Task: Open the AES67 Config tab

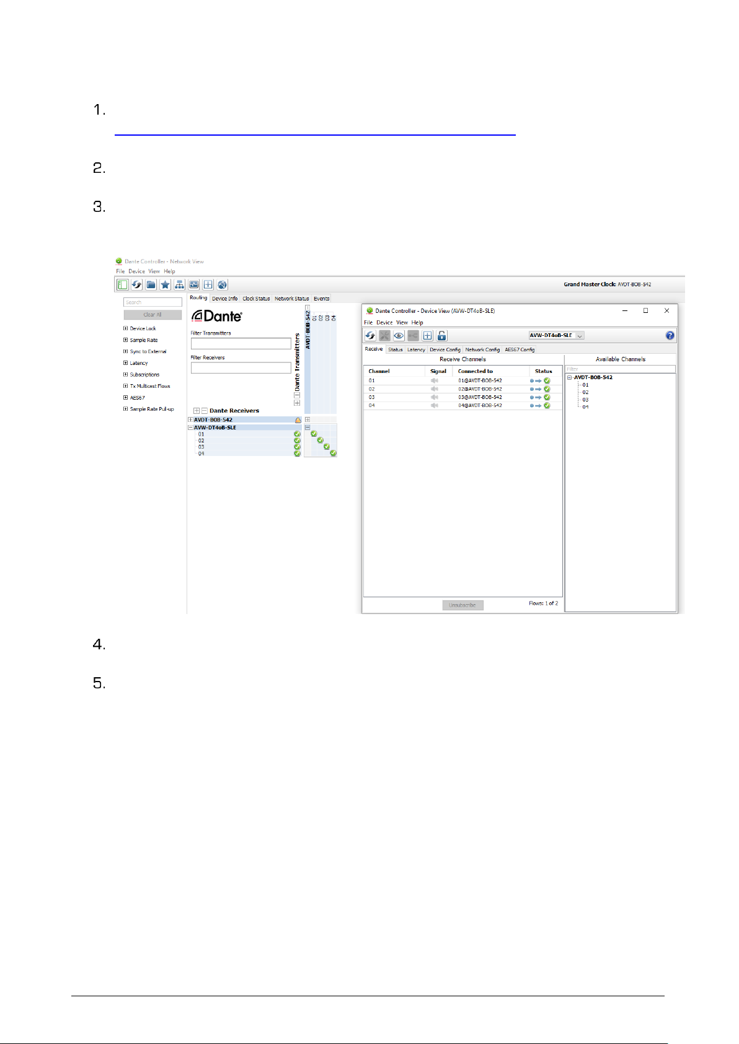Action: click(x=520, y=349)
